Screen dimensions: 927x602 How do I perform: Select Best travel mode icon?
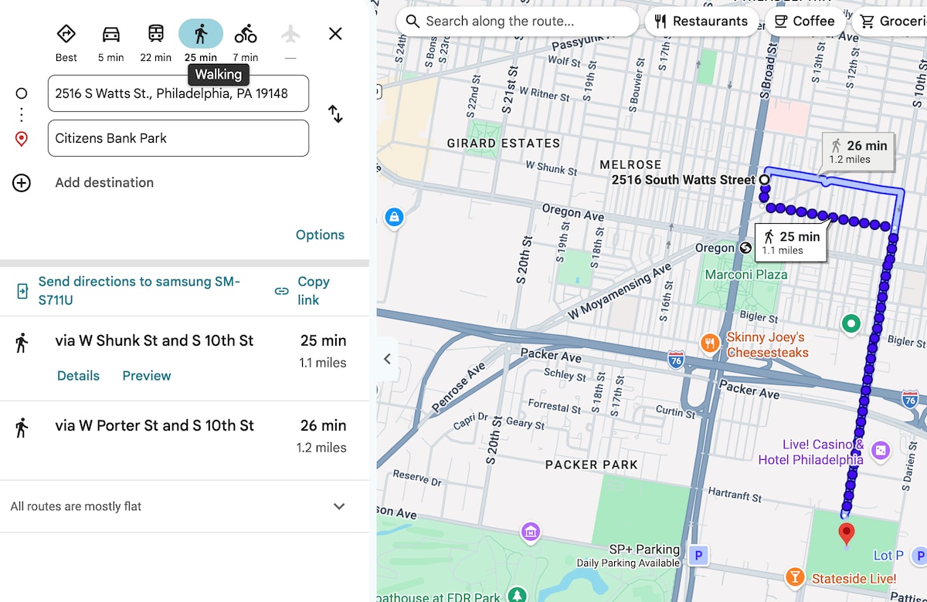point(66,34)
